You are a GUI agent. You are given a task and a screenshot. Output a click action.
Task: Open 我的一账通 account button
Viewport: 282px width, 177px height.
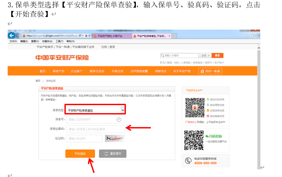[x=210, y=71]
